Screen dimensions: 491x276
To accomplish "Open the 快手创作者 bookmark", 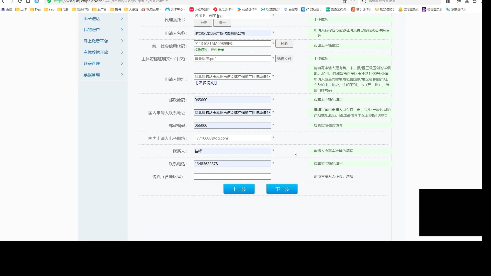I will [x=361, y=9].
